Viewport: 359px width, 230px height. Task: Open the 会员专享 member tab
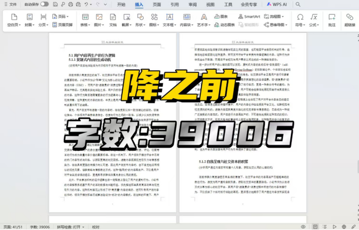[249, 4]
